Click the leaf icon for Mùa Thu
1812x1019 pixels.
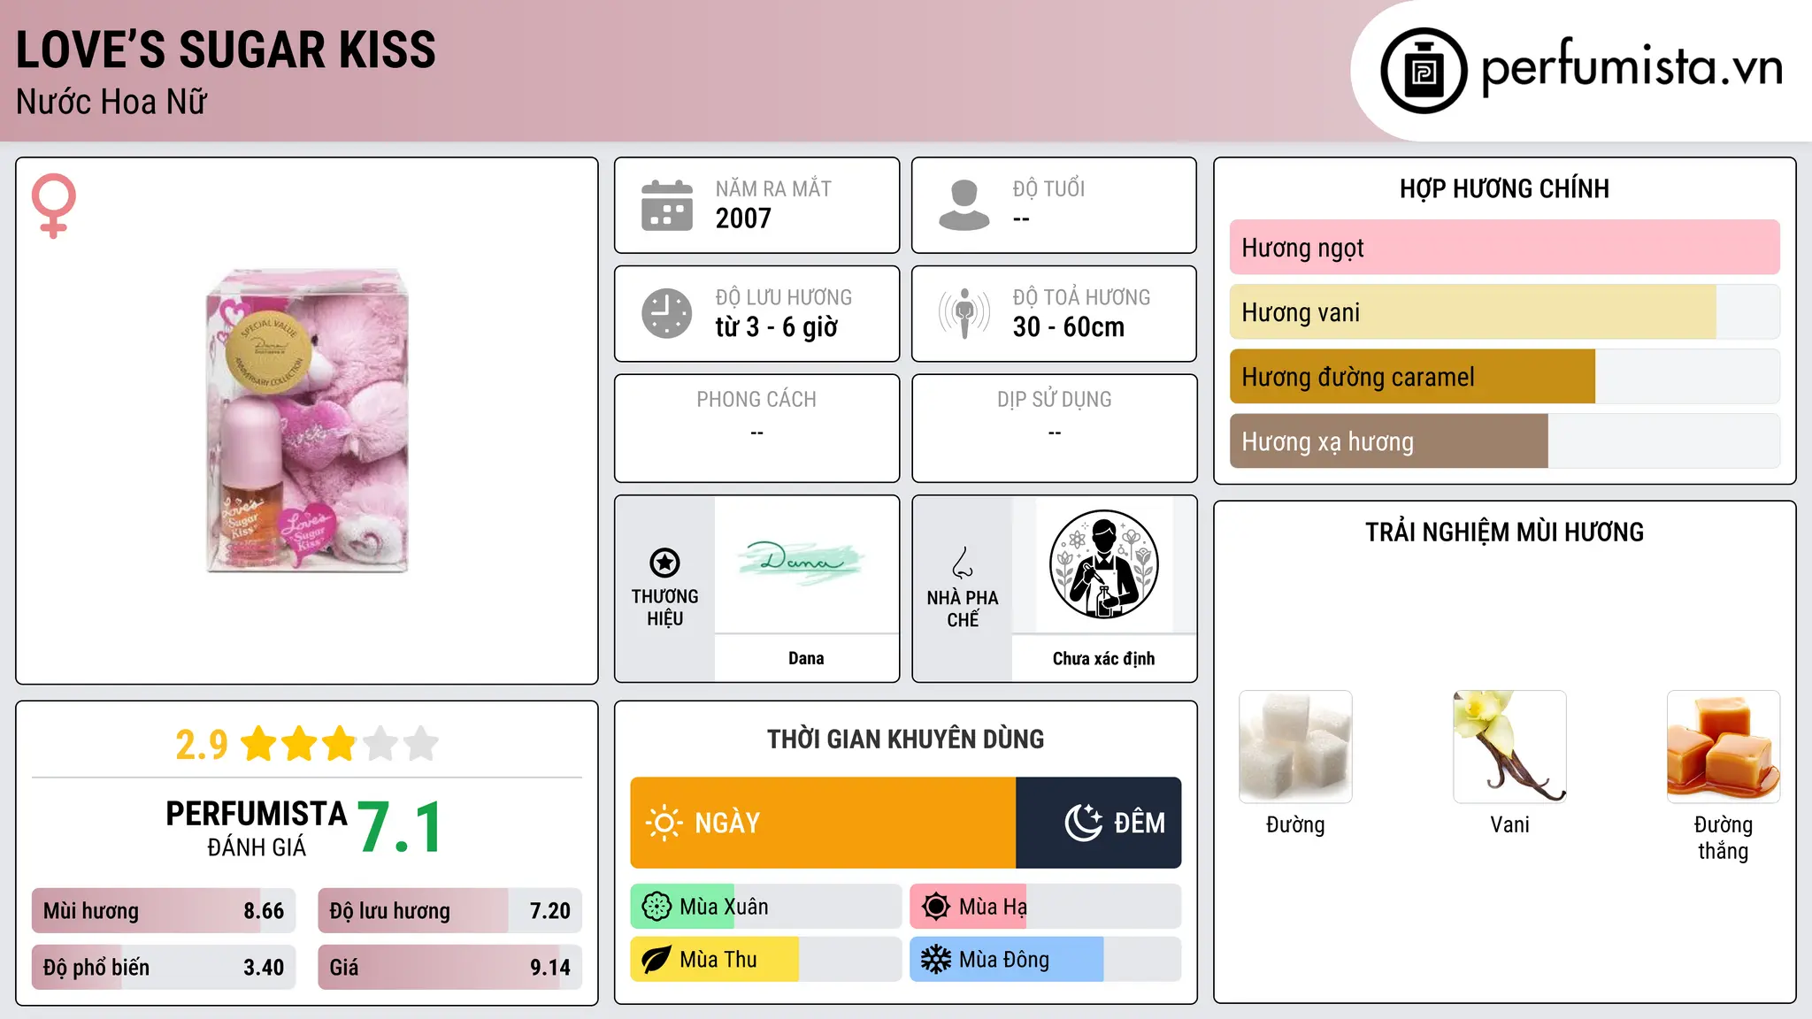656,960
